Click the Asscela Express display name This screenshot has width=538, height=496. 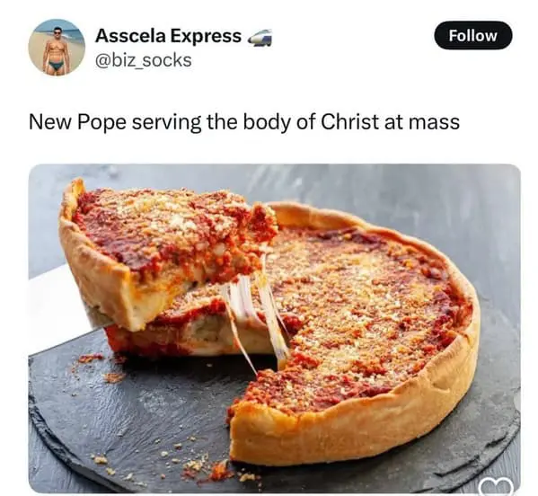169,36
